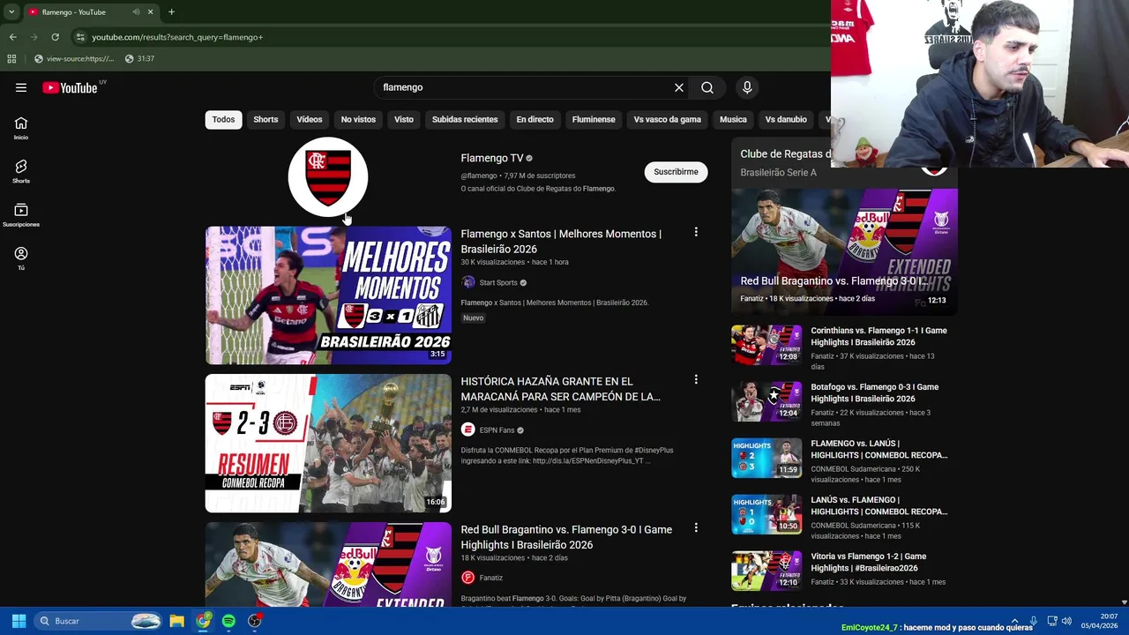Subscribe to Flamengo TV with Suscribirme
The height and width of the screenshot is (635, 1129).
tap(676, 172)
